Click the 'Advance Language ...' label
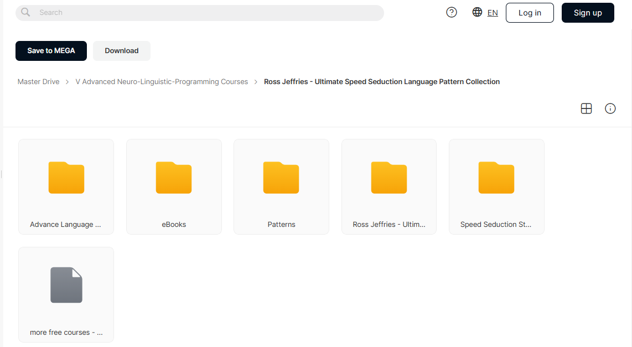Image resolution: width=632 pixels, height=347 pixels. [x=66, y=225]
